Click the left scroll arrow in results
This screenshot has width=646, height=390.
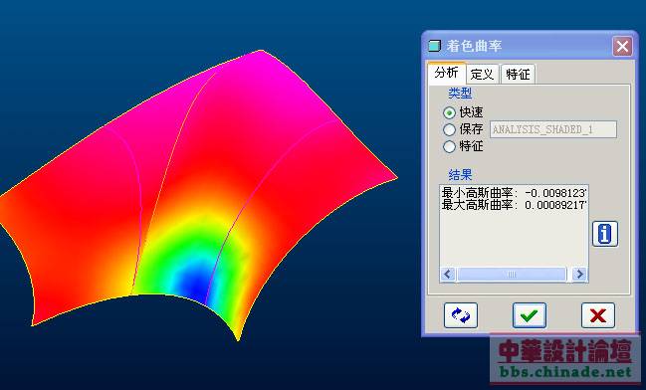pyautogui.click(x=448, y=275)
